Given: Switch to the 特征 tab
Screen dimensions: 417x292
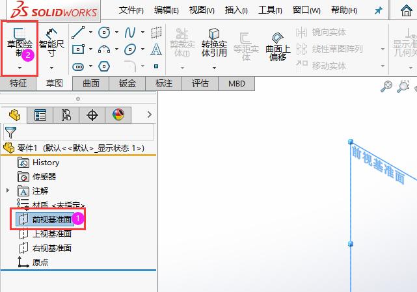Looking at the screenshot, I should pos(18,83).
